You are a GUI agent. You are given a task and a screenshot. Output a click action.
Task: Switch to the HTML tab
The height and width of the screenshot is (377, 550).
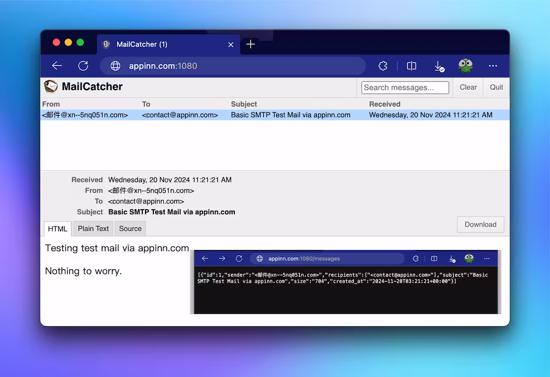tap(57, 229)
